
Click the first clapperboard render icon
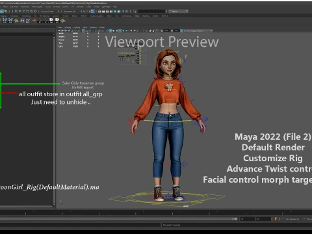coord(99,11)
